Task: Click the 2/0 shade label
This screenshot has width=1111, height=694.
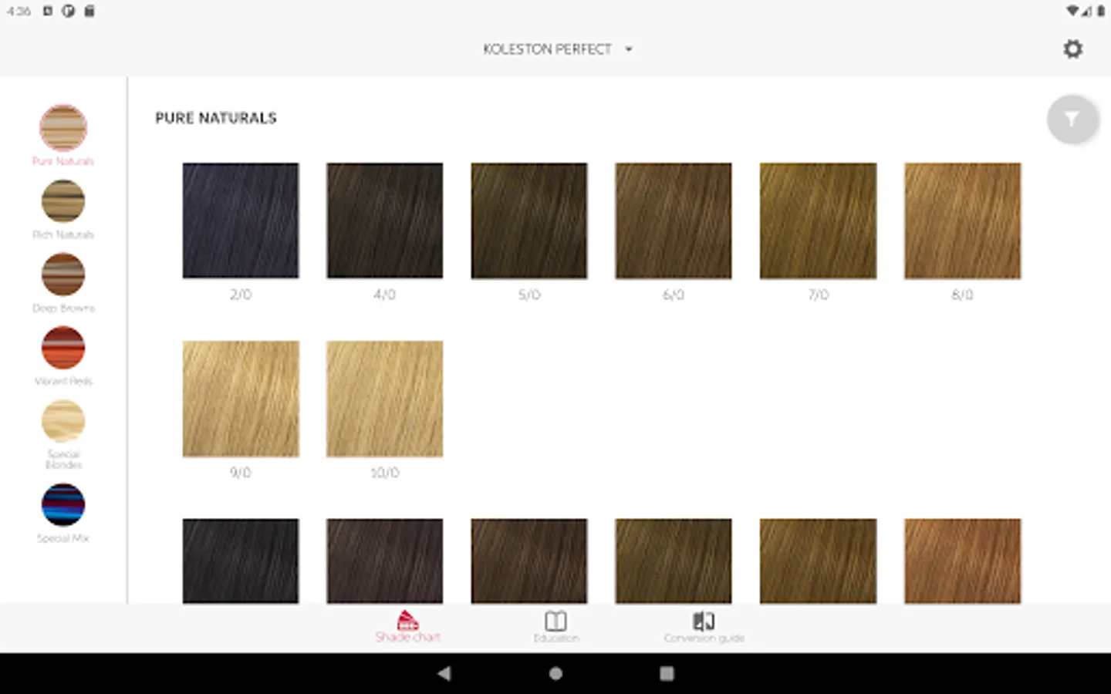Action: (241, 295)
